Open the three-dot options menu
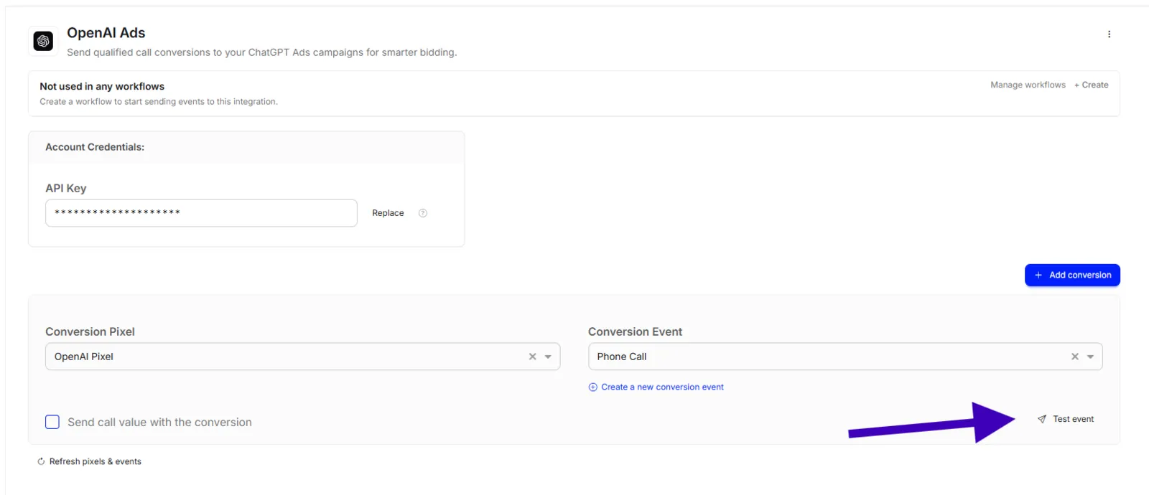The height and width of the screenshot is (495, 1149). point(1109,34)
